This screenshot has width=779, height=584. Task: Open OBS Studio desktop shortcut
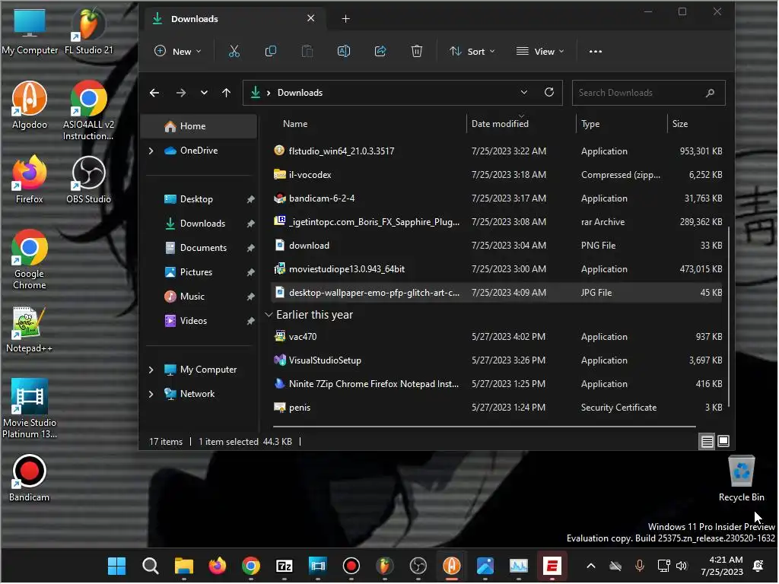pyautogui.click(x=88, y=179)
